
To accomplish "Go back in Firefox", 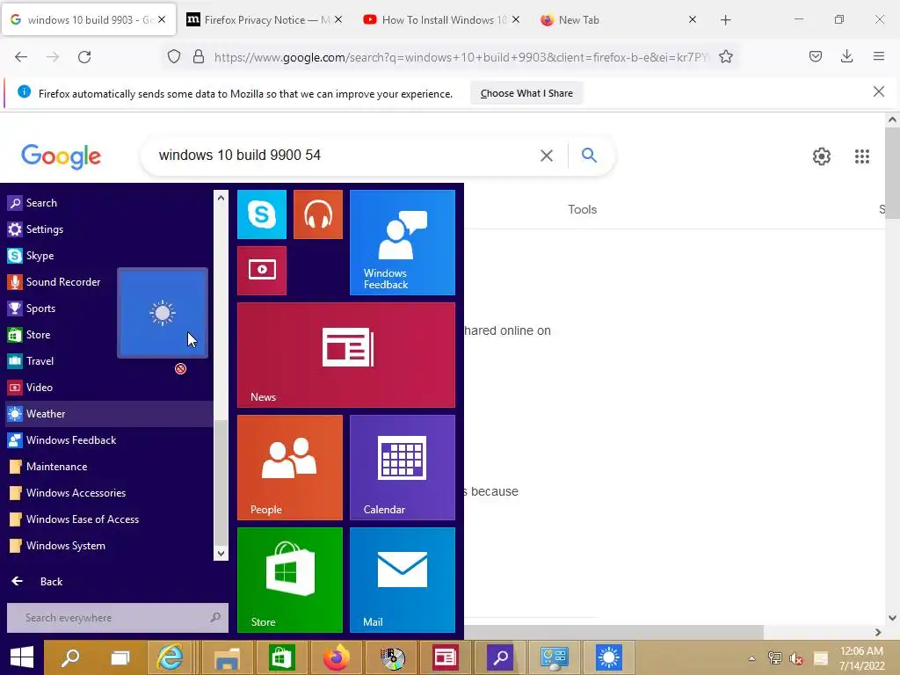I will (x=21, y=57).
